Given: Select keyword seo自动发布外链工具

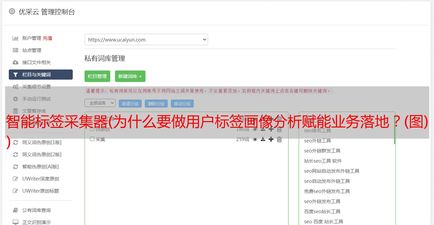Looking at the screenshot, I should tap(327, 181).
